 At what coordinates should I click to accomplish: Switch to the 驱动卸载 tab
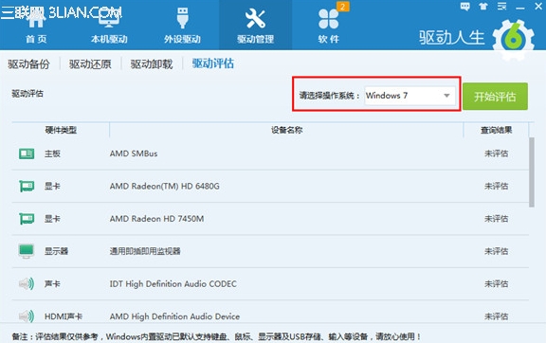pyautogui.click(x=152, y=64)
